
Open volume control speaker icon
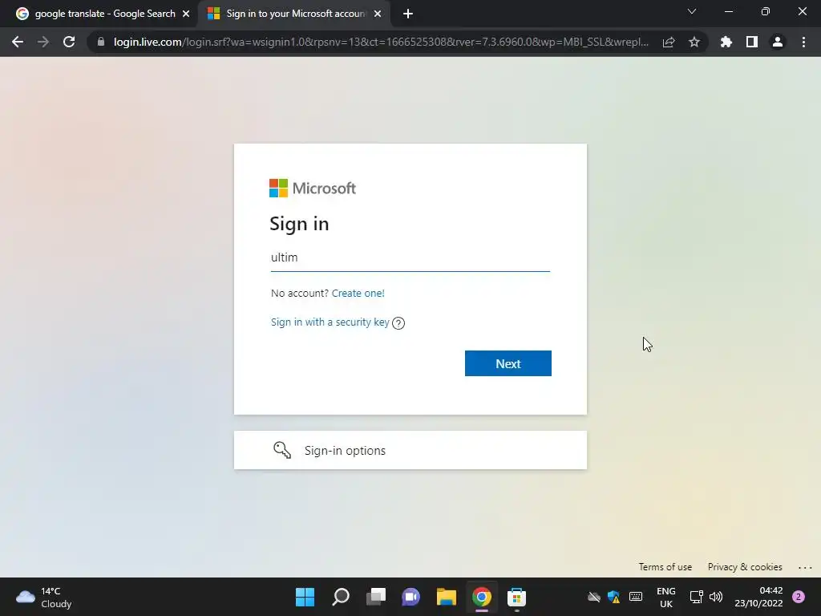click(x=716, y=597)
